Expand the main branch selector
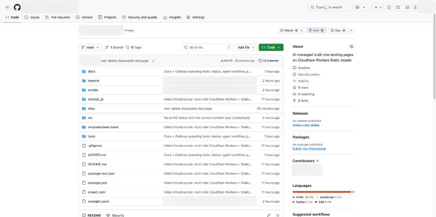 tap(90, 48)
